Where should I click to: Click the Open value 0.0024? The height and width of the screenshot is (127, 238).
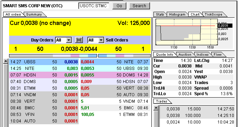pos(185,72)
